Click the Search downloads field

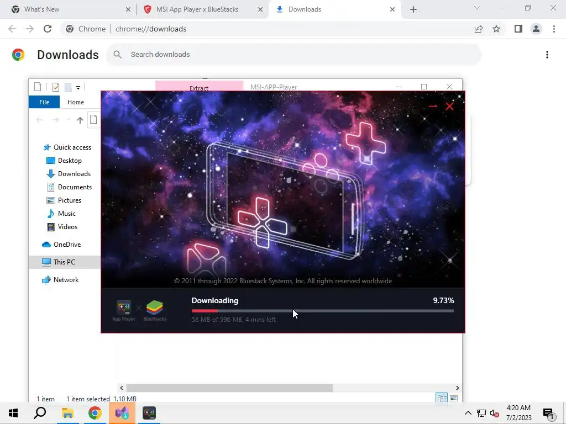tap(294, 55)
